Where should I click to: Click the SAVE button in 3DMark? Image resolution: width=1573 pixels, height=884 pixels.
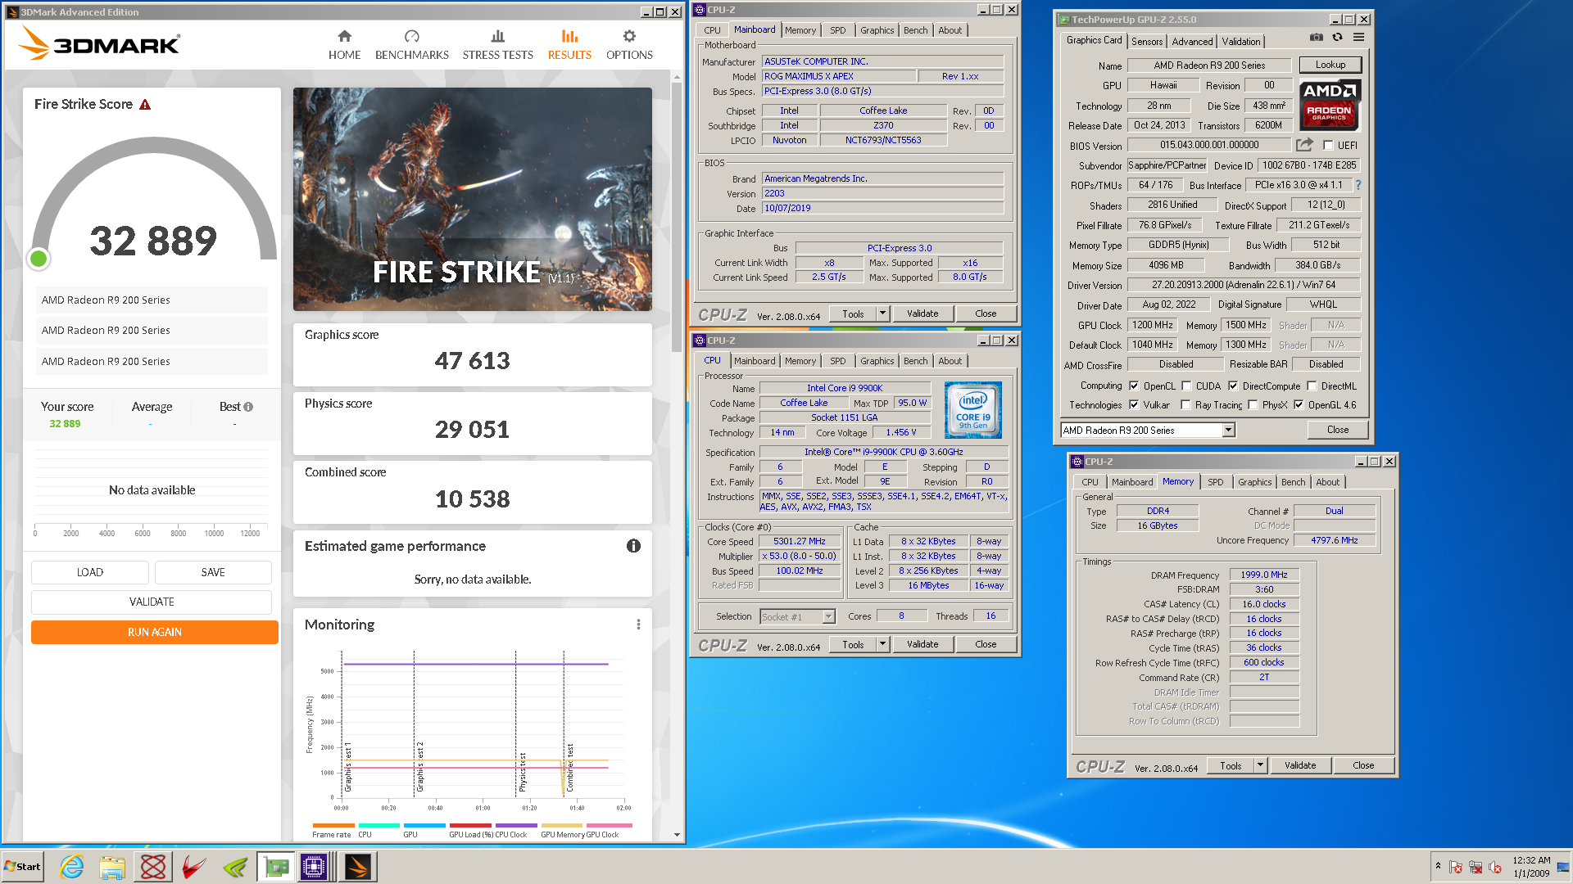click(x=213, y=572)
